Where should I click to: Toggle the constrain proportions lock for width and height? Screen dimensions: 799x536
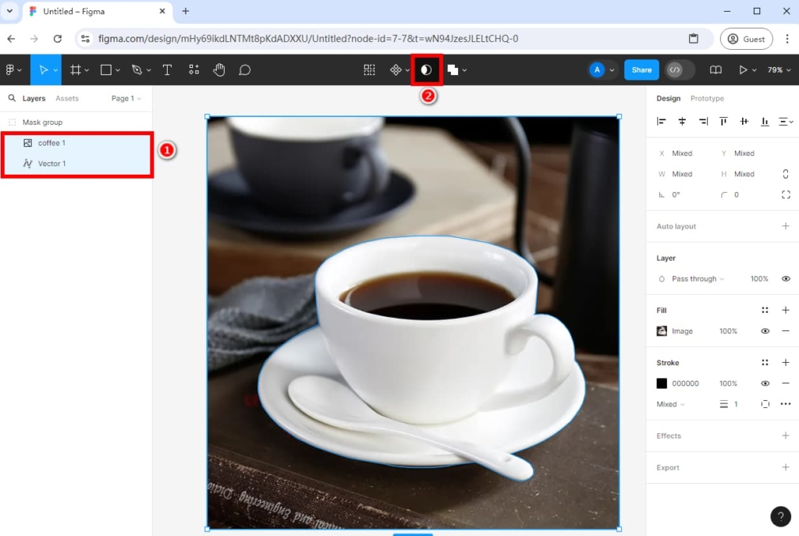(x=784, y=173)
